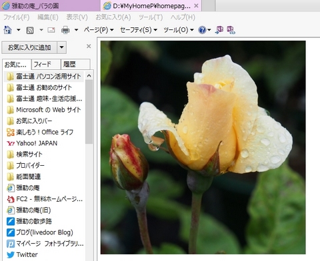Open the ツール(T) menu in menu bar
Image resolution: width=320 pixels, height=261 pixels.
(x=151, y=17)
